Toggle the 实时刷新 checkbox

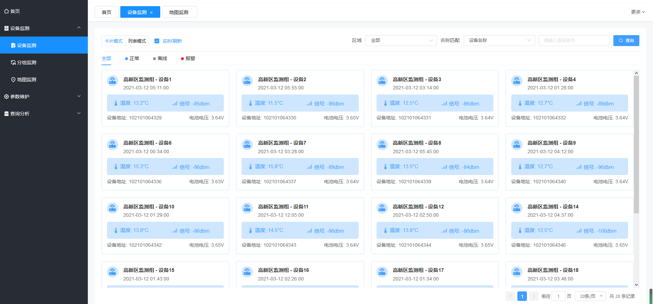pos(157,41)
